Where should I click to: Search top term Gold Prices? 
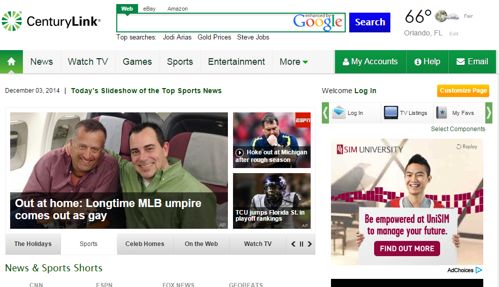pyautogui.click(x=214, y=37)
